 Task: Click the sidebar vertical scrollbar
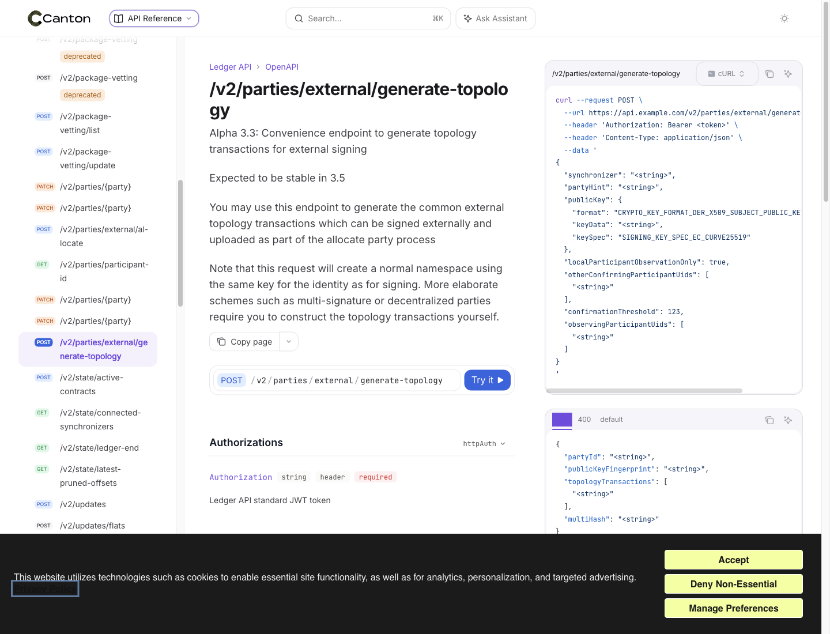coord(180,243)
